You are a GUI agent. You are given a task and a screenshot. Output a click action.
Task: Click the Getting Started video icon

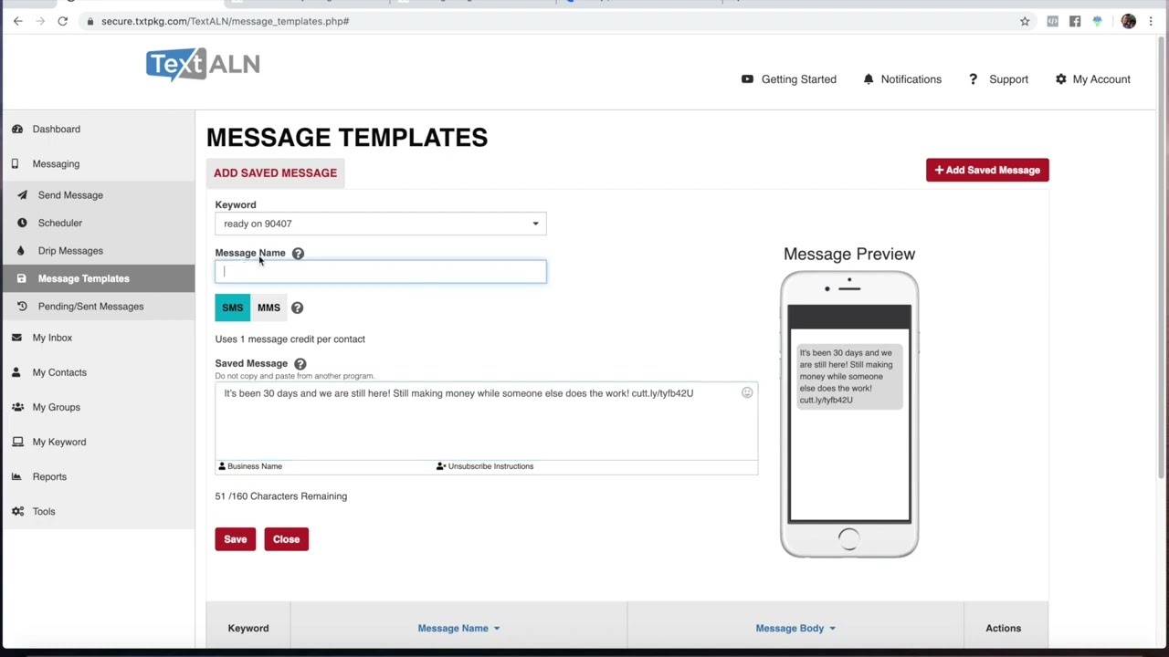(747, 79)
